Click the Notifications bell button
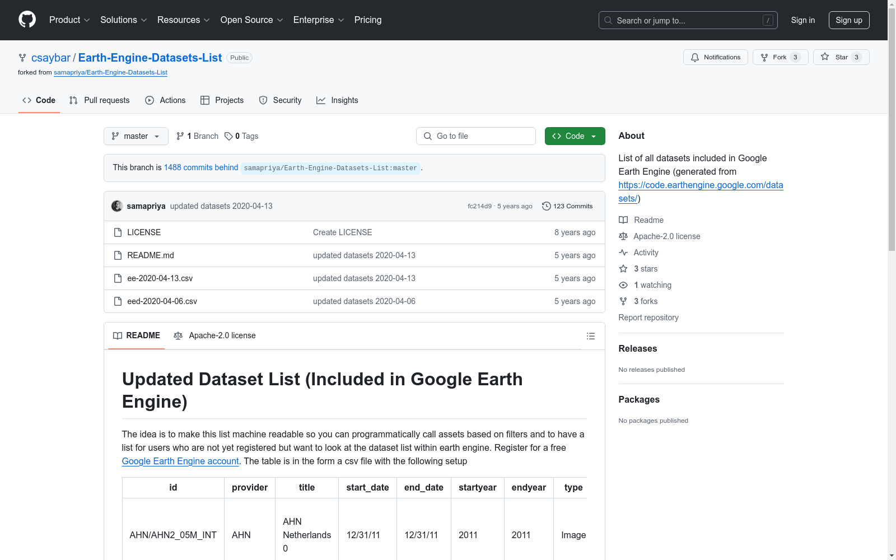The image size is (896, 560). 716,57
